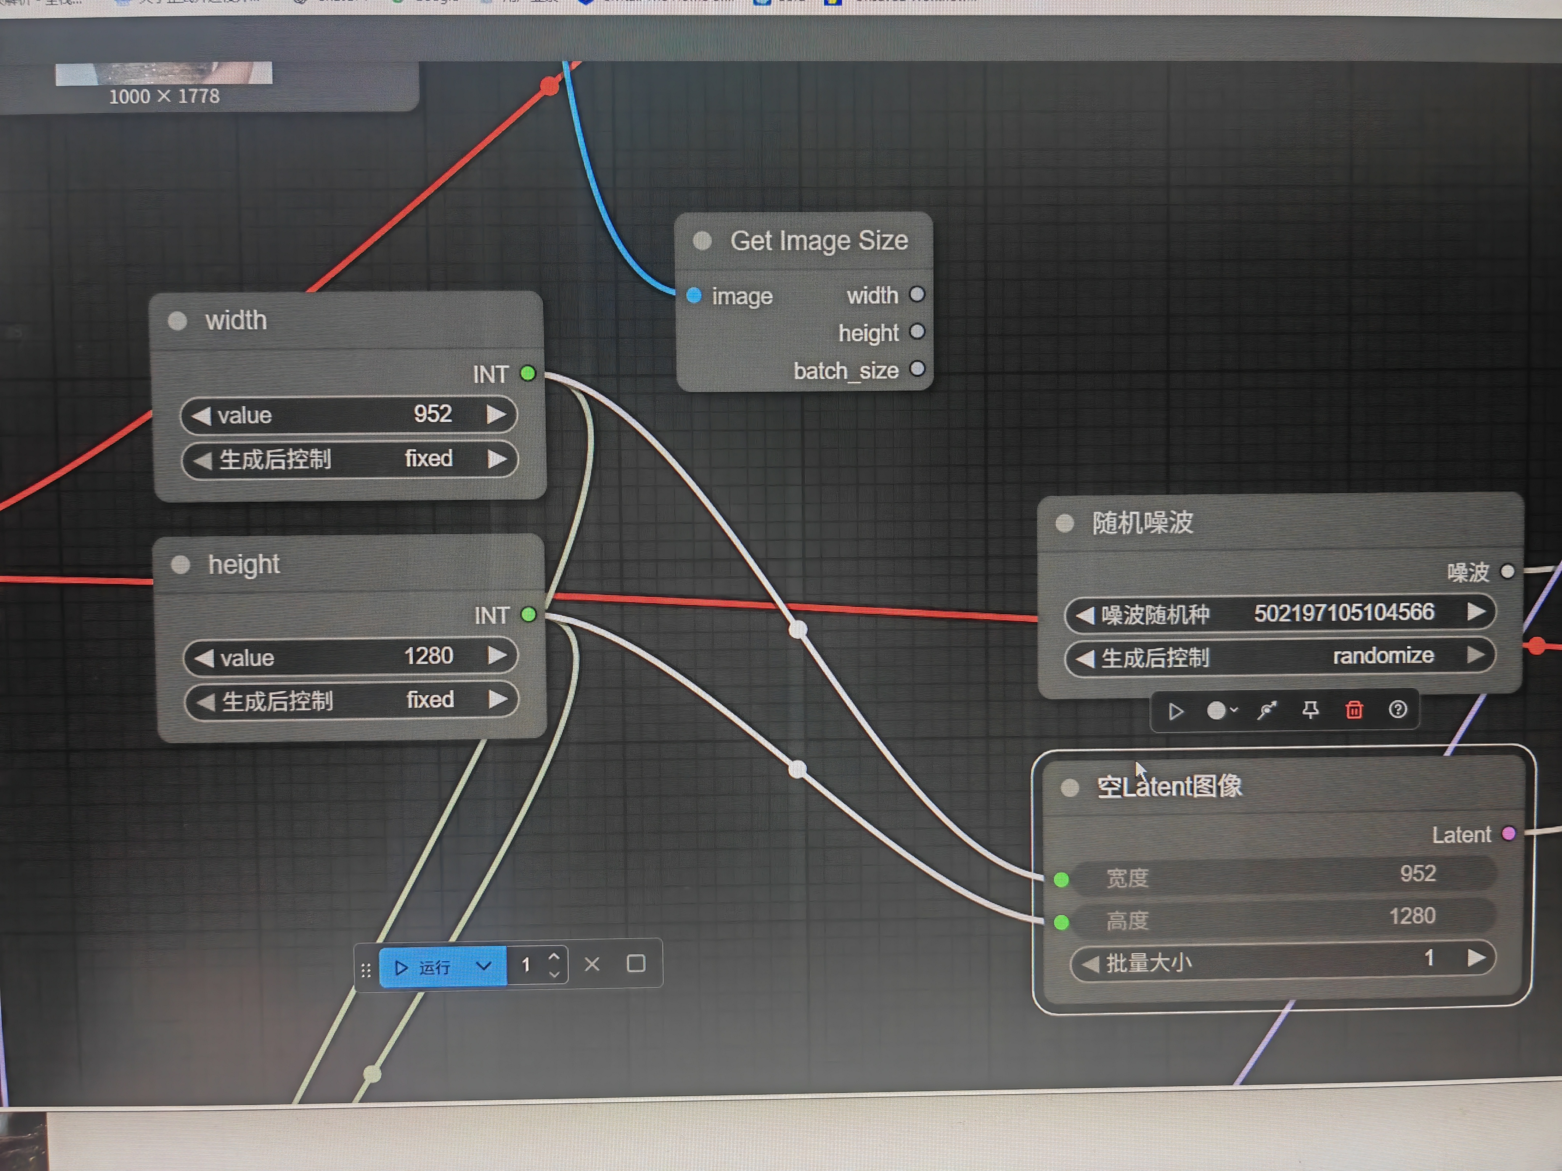Toggle collapse dot on 随机噪波 node
The width and height of the screenshot is (1562, 1171).
(x=1065, y=523)
